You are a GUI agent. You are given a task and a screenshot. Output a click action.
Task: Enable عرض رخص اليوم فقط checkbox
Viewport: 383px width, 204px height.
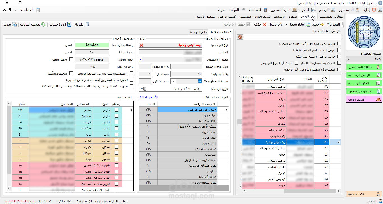[339, 44]
